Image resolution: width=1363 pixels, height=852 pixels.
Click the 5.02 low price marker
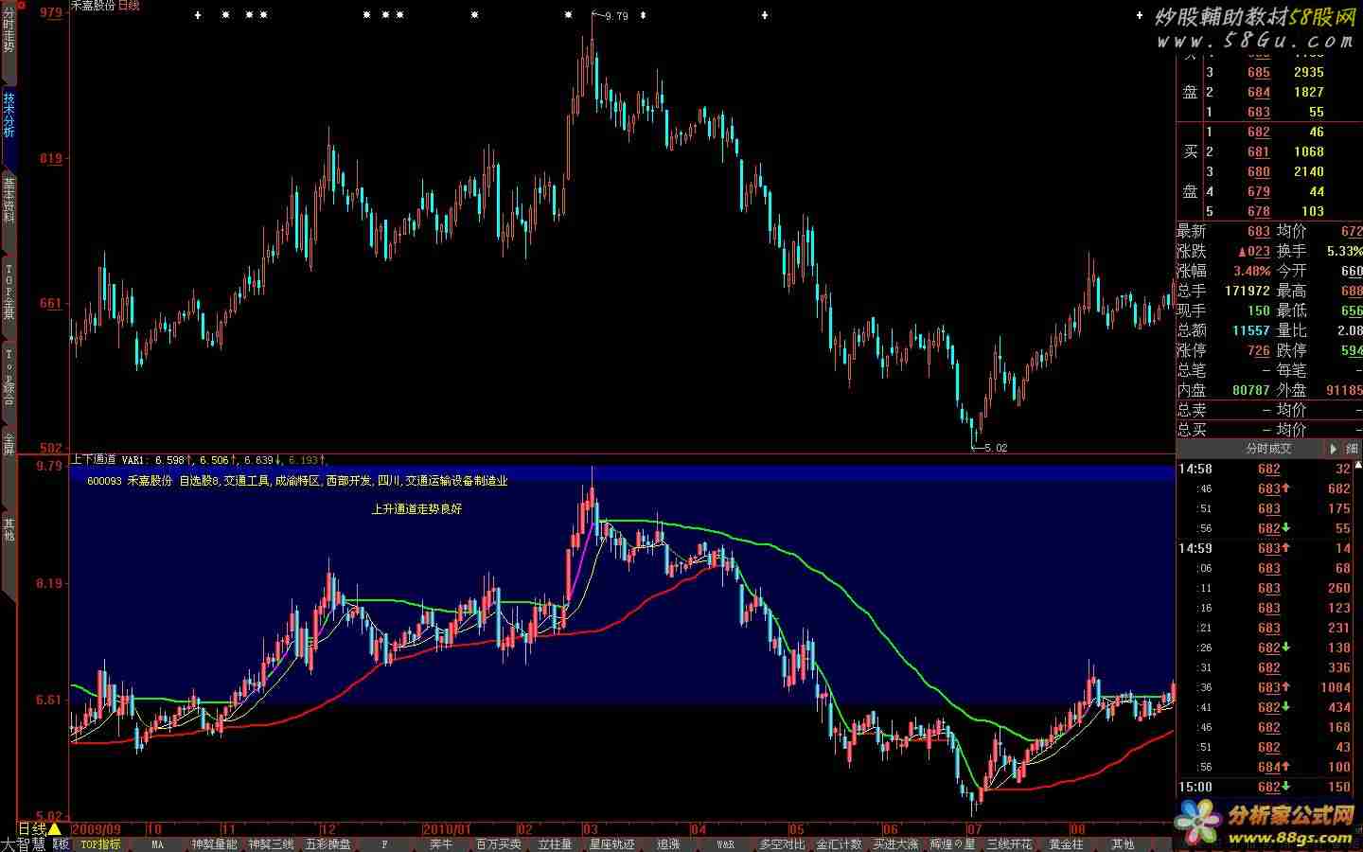click(996, 448)
